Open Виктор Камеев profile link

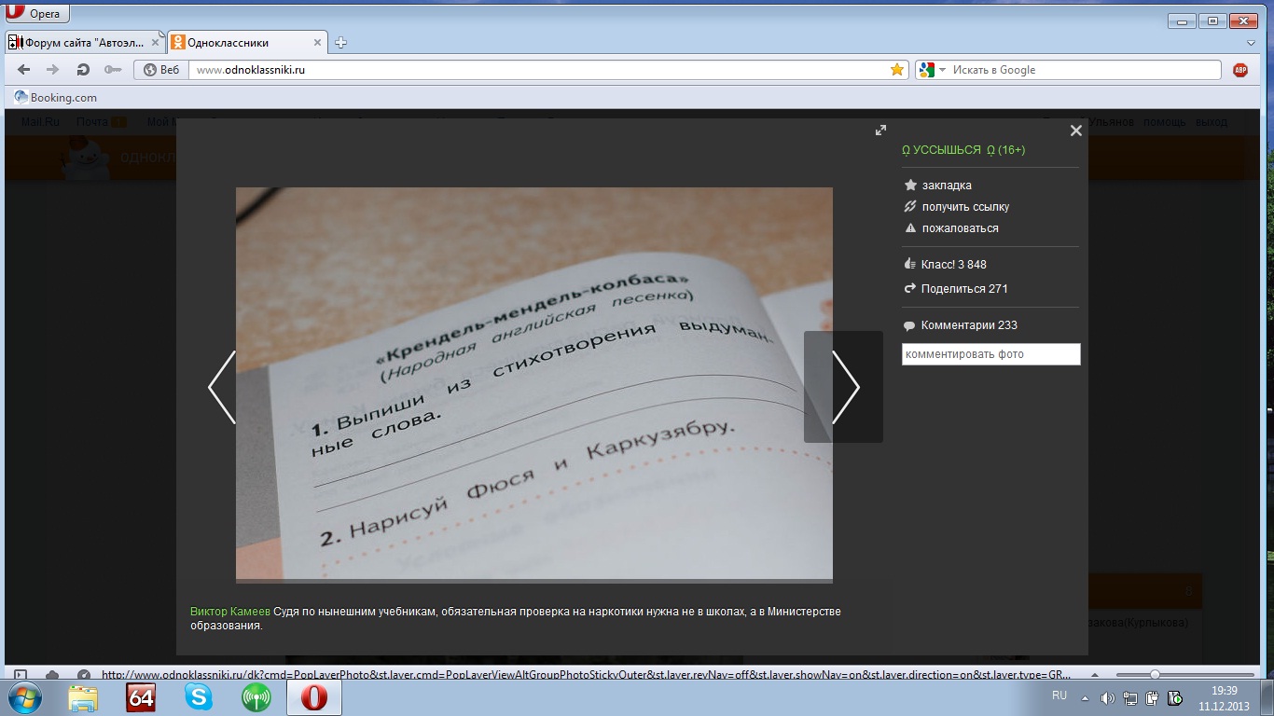pyautogui.click(x=230, y=612)
